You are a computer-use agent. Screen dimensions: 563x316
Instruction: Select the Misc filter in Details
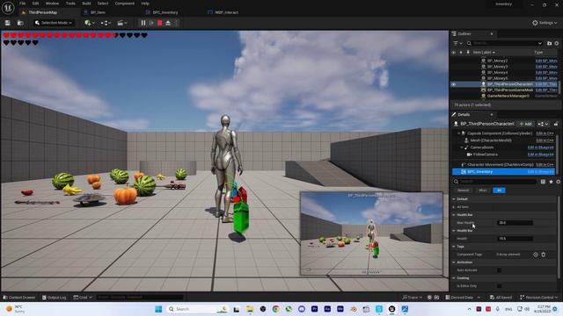click(483, 190)
